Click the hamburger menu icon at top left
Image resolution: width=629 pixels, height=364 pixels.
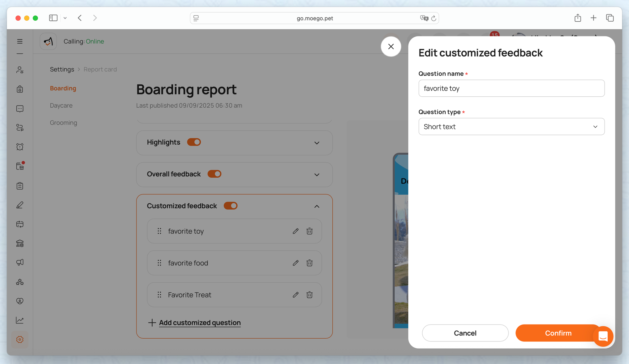pyautogui.click(x=20, y=41)
